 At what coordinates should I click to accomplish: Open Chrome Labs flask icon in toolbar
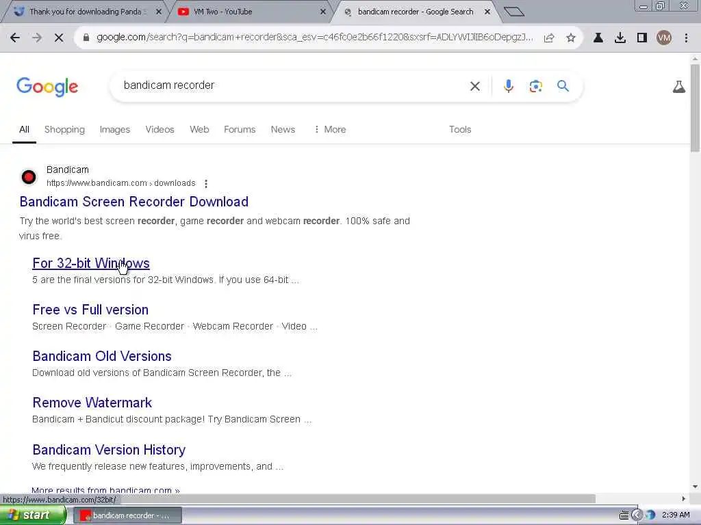pos(598,38)
